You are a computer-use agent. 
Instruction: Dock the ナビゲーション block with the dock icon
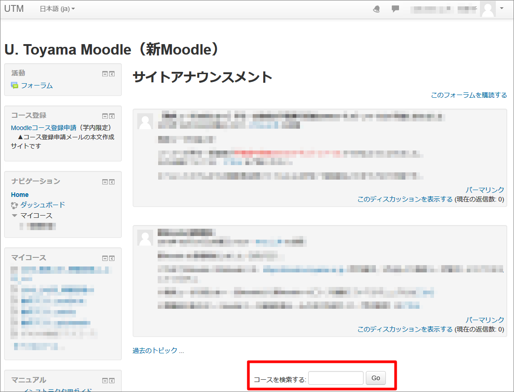(x=112, y=182)
